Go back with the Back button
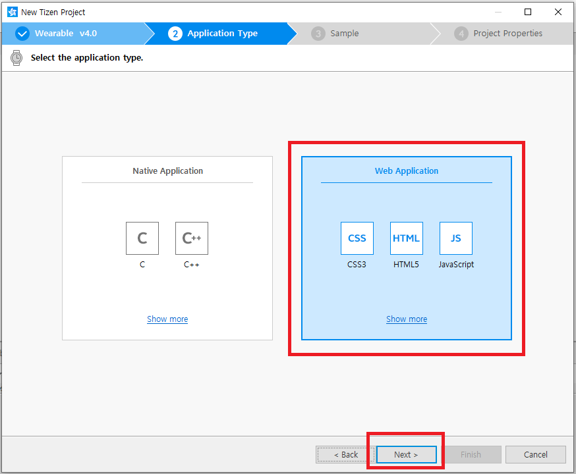Image resolution: width=576 pixels, height=474 pixels. coord(346,454)
